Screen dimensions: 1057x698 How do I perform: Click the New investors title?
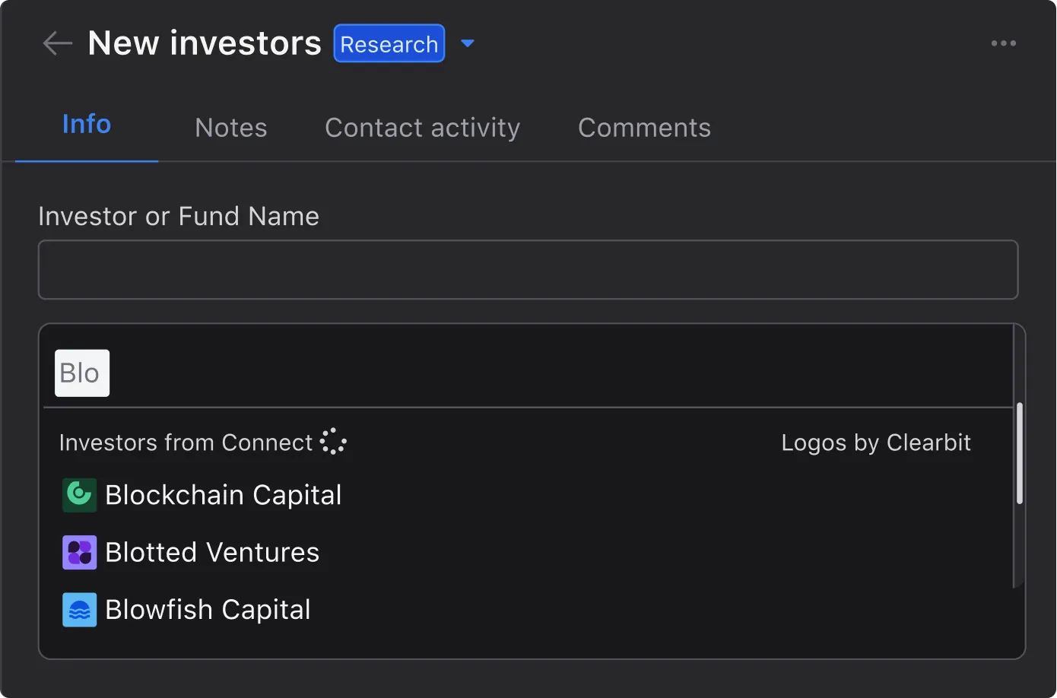click(205, 43)
